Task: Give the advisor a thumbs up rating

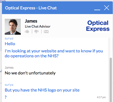Action: (x=27, y=31)
